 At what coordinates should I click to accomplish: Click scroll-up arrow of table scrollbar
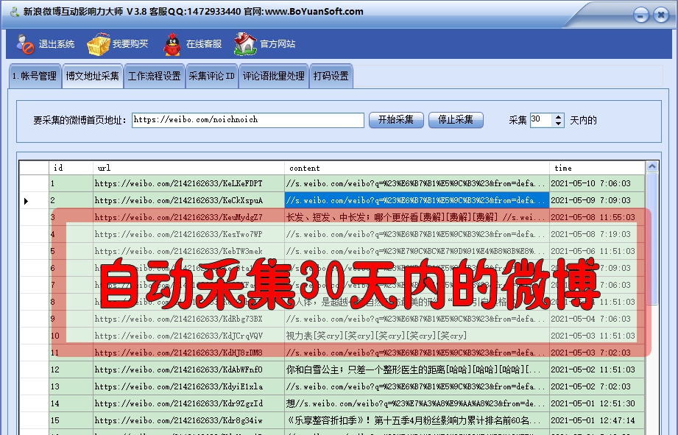pos(652,166)
